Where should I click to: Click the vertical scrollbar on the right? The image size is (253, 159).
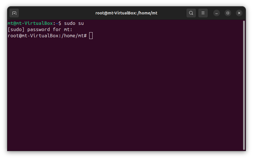pos(244,85)
